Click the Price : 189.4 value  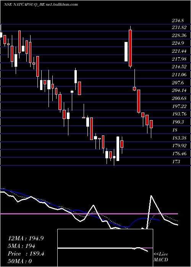[x=26, y=254]
